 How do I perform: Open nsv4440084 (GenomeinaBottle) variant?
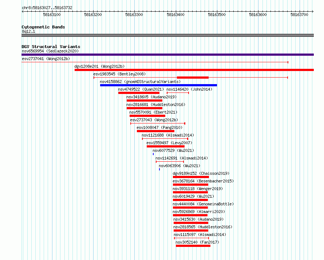(x=203, y=204)
